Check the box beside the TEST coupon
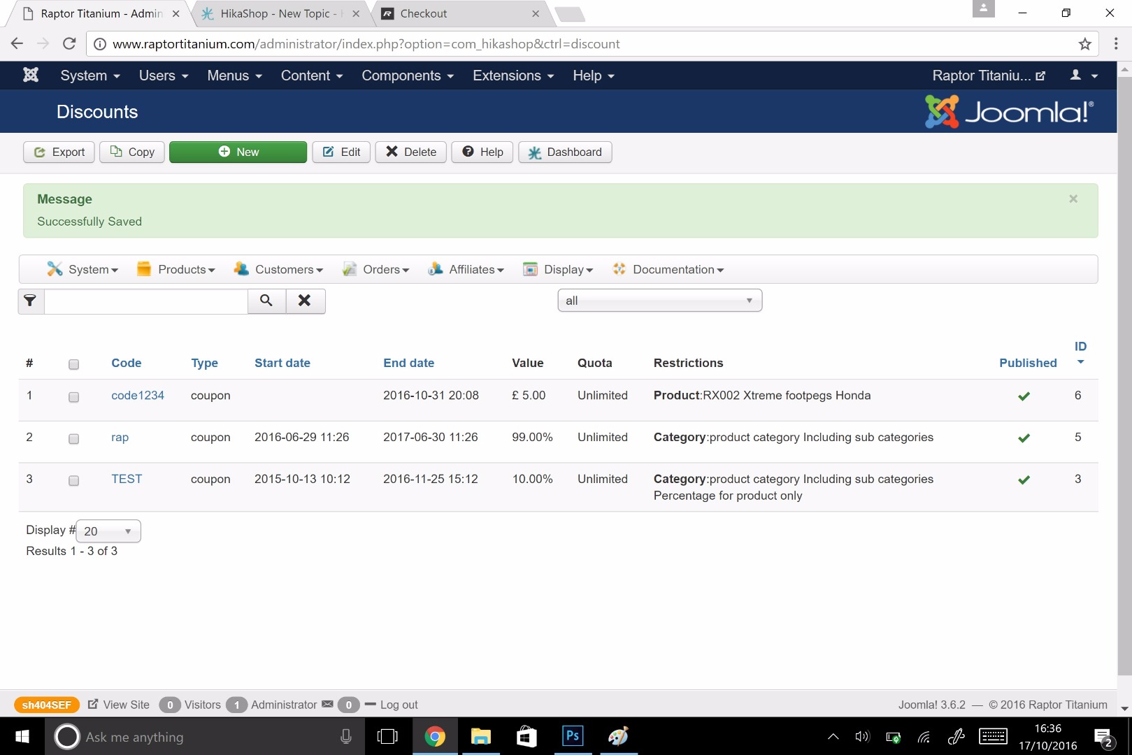Image resolution: width=1132 pixels, height=755 pixels. point(73,481)
